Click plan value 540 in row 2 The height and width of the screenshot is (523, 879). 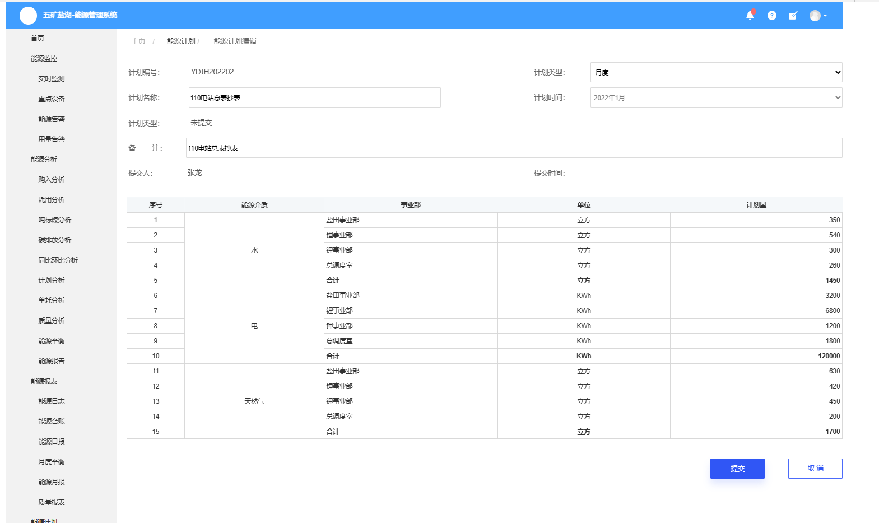coord(834,235)
